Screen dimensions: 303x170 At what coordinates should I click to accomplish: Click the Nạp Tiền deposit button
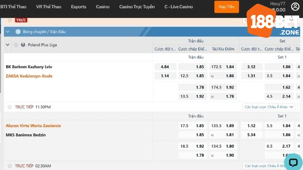point(226,7)
